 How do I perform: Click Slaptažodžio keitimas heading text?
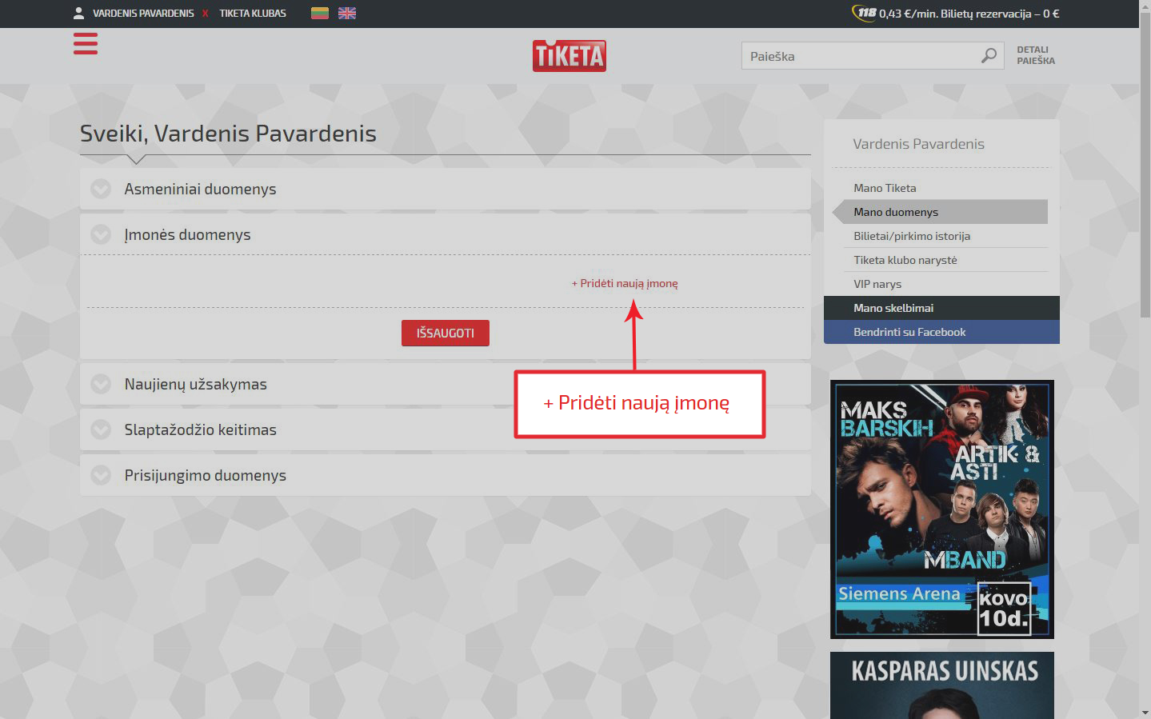[201, 429]
